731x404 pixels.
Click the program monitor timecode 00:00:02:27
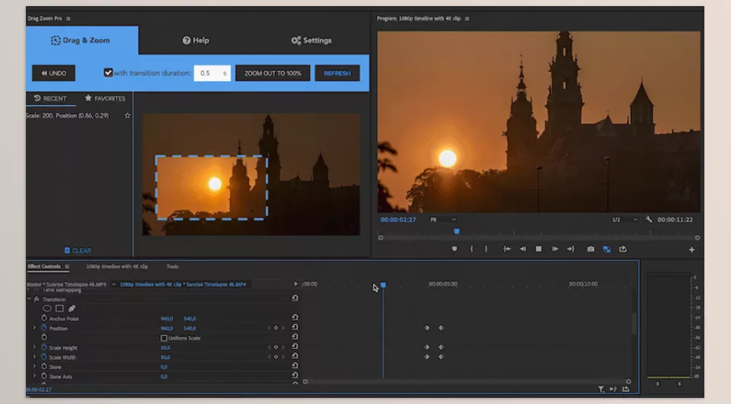point(398,219)
